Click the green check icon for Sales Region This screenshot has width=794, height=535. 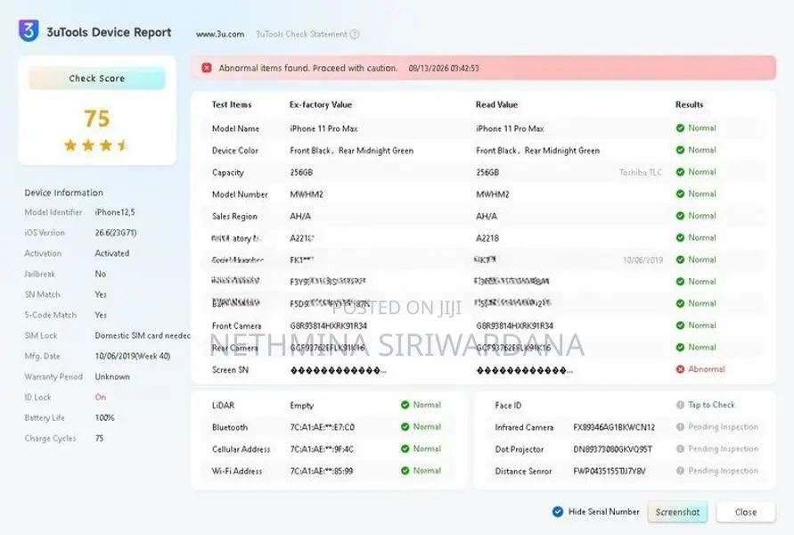[680, 216]
